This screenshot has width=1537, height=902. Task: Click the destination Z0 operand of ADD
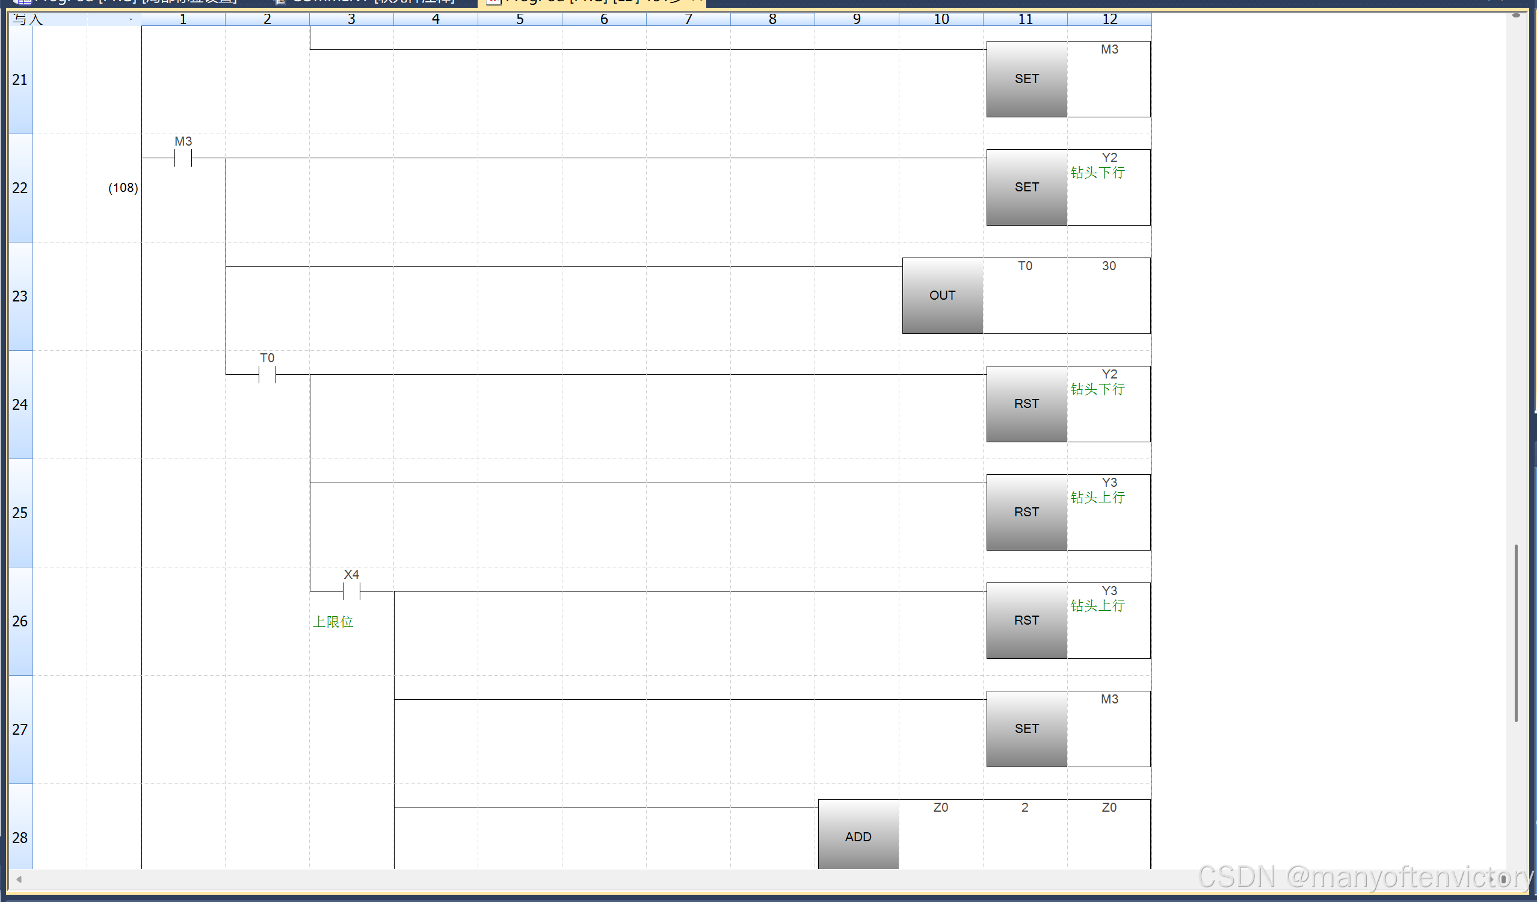[x=1109, y=808]
